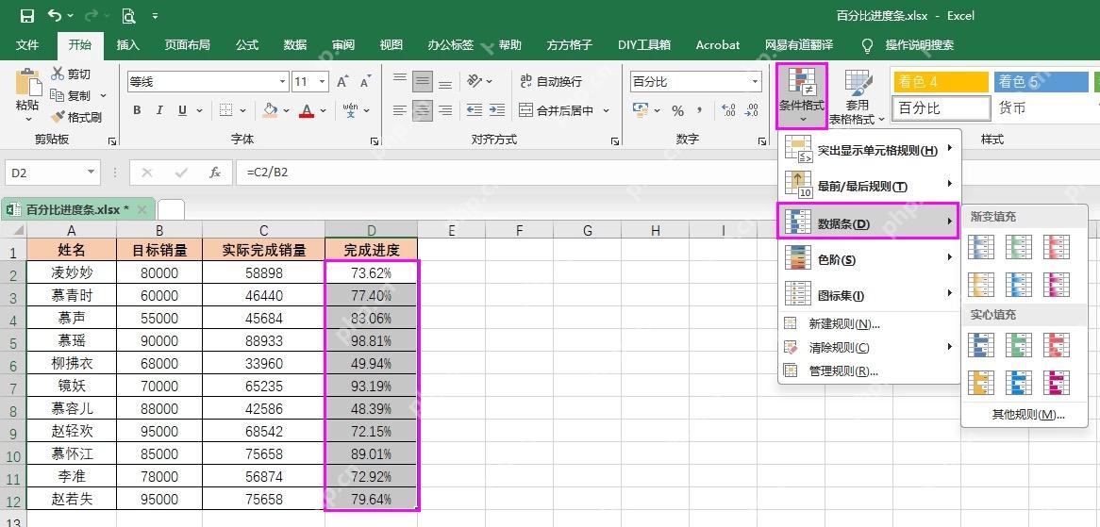Open the font size 11 dropdown

(x=324, y=82)
